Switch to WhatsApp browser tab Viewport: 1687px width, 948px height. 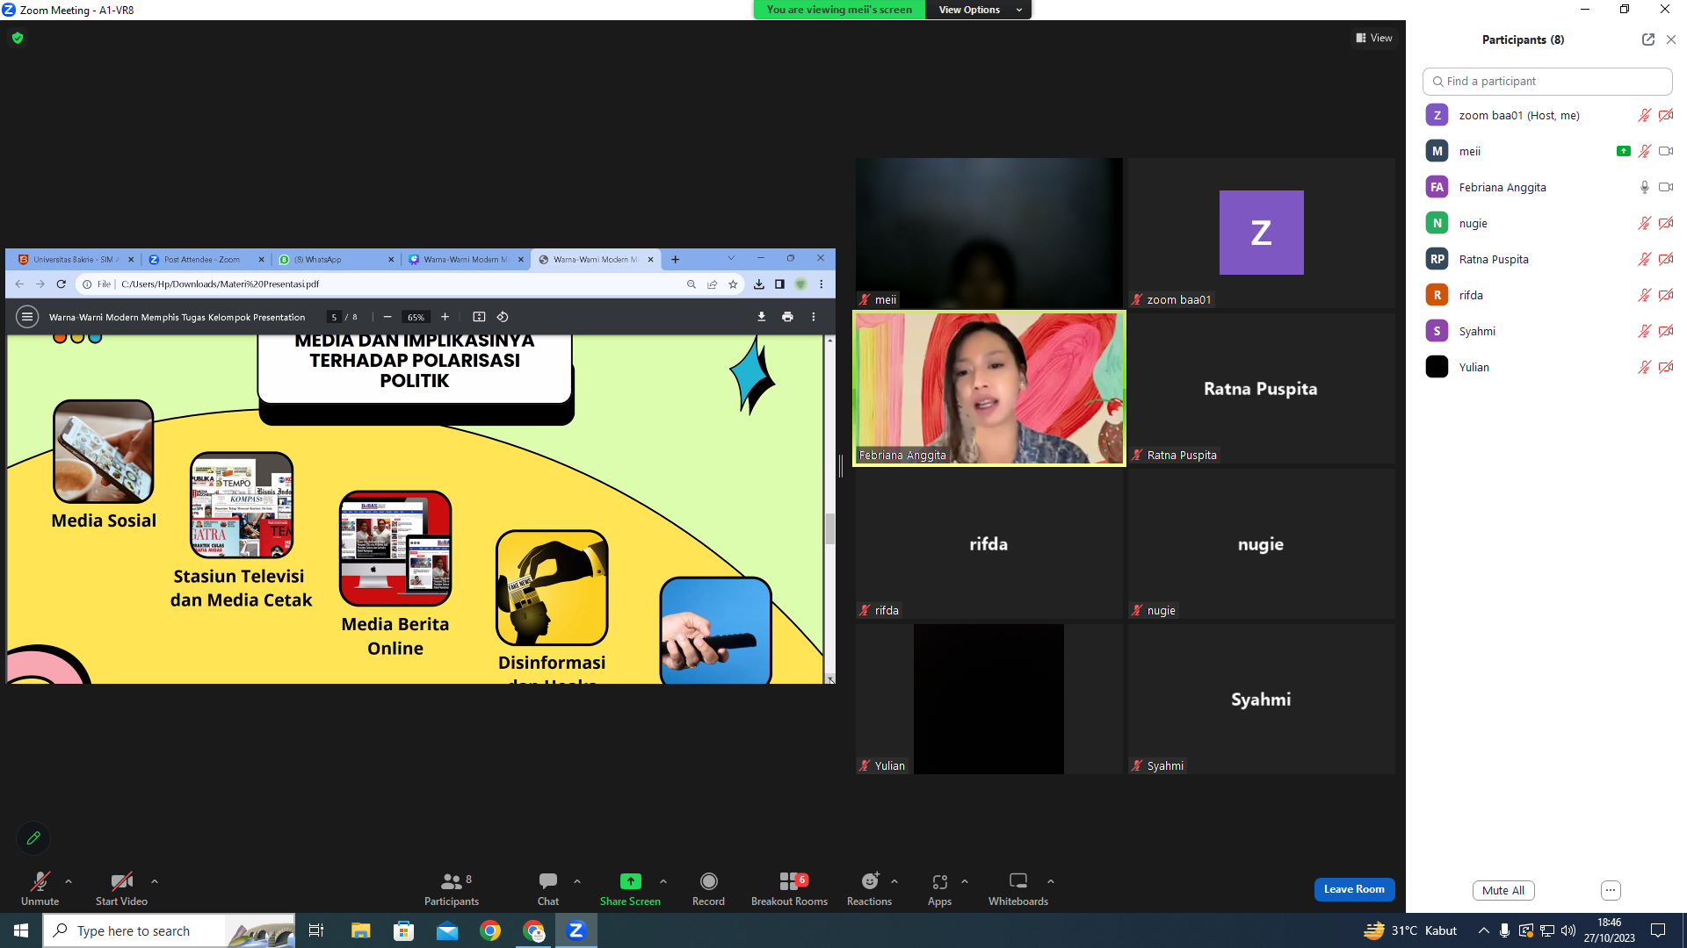(x=336, y=259)
